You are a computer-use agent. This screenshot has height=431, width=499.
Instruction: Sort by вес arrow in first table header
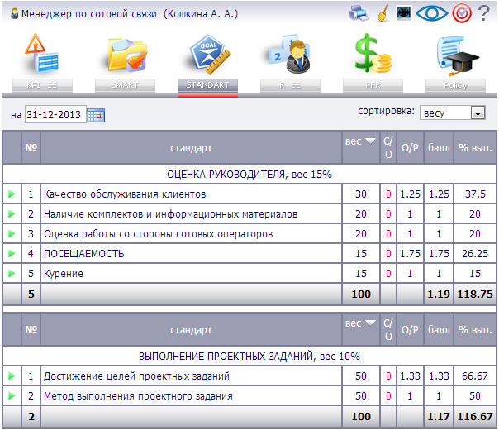click(x=370, y=141)
